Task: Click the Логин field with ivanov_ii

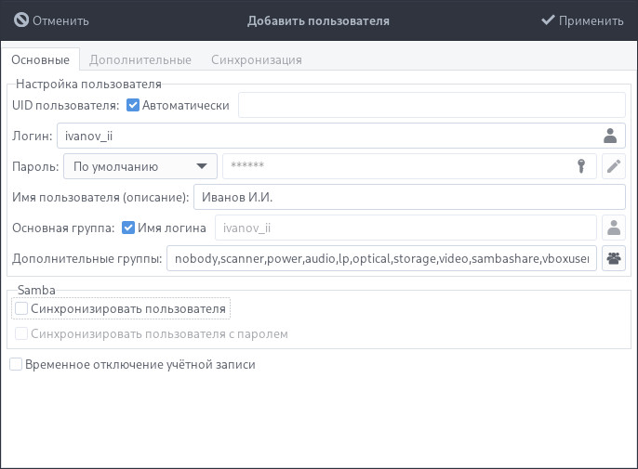Action: tap(341, 136)
